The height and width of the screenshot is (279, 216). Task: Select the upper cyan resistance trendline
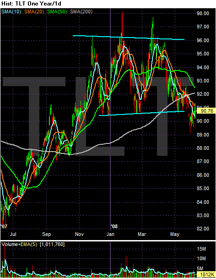click(x=129, y=38)
